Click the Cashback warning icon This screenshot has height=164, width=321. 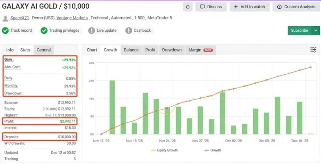(x=129, y=31)
